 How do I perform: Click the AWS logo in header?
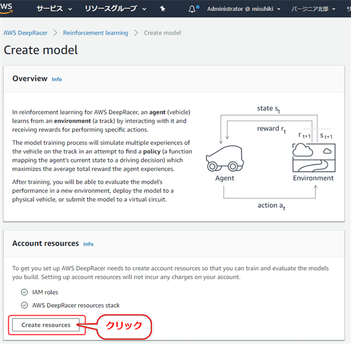tap(6, 8)
